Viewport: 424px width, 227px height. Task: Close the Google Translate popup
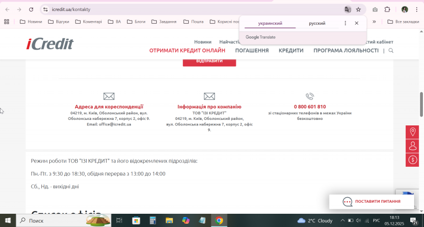pyautogui.click(x=357, y=23)
